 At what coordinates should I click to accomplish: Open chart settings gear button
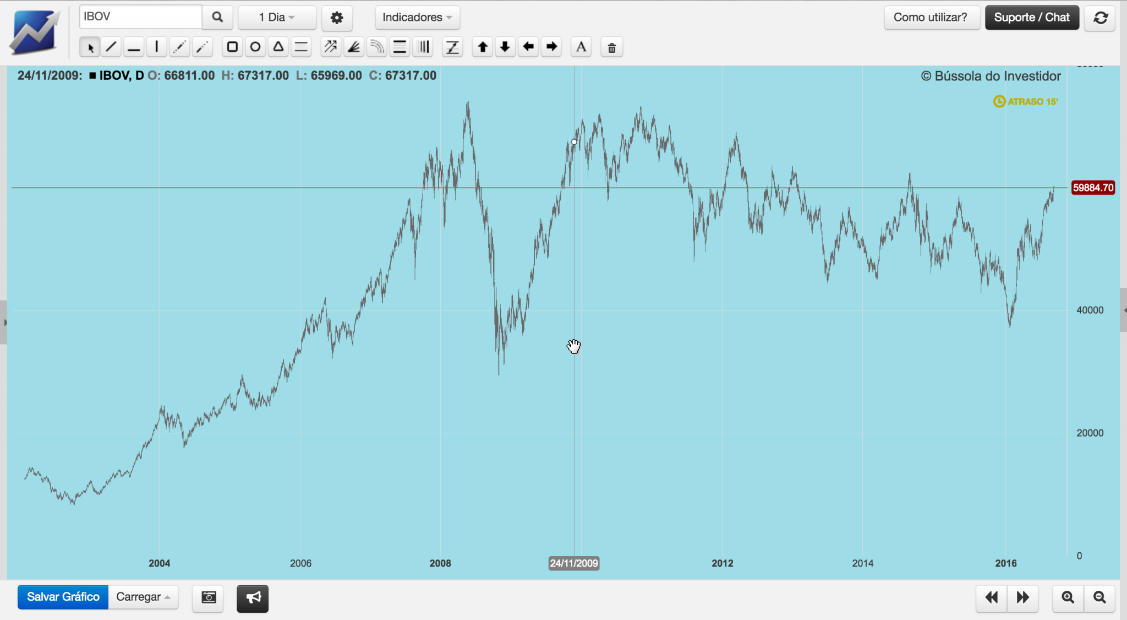pyautogui.click(x=337, y=18)
